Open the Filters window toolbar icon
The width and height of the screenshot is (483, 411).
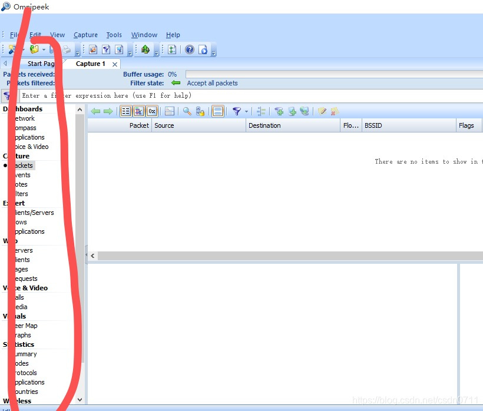tap(106, 49)
